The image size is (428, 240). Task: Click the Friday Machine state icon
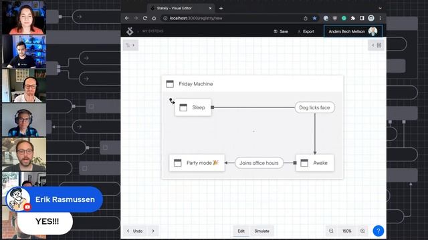(170, 84)
